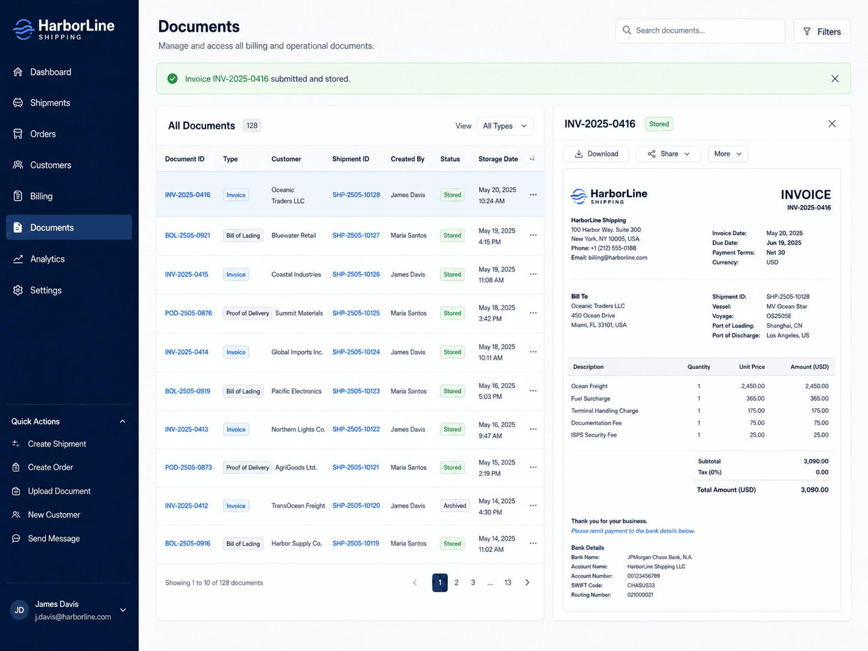Click the invoice document preview
The width and height of the screenshot is (868, 651).
pos(702,390)
